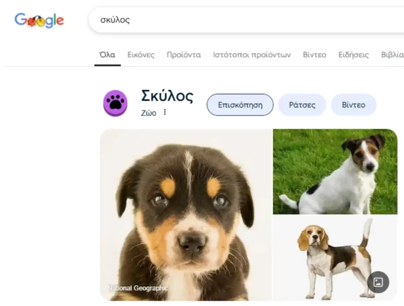This screenshot has height=306, width=404.
Task: Click the purple paw print icon
Action: tap(115, 103)
